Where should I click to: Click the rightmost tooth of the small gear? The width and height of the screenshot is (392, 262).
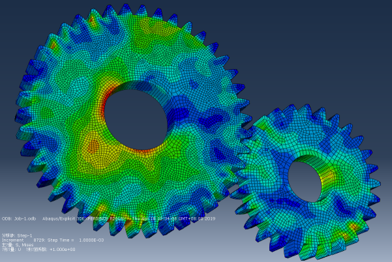[x=377, y=176]
